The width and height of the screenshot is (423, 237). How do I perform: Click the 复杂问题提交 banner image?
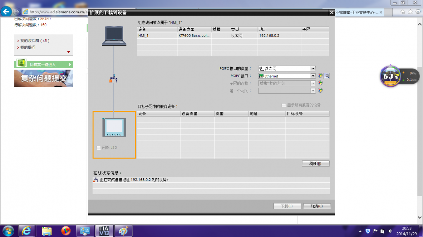(x=44, y=78)
